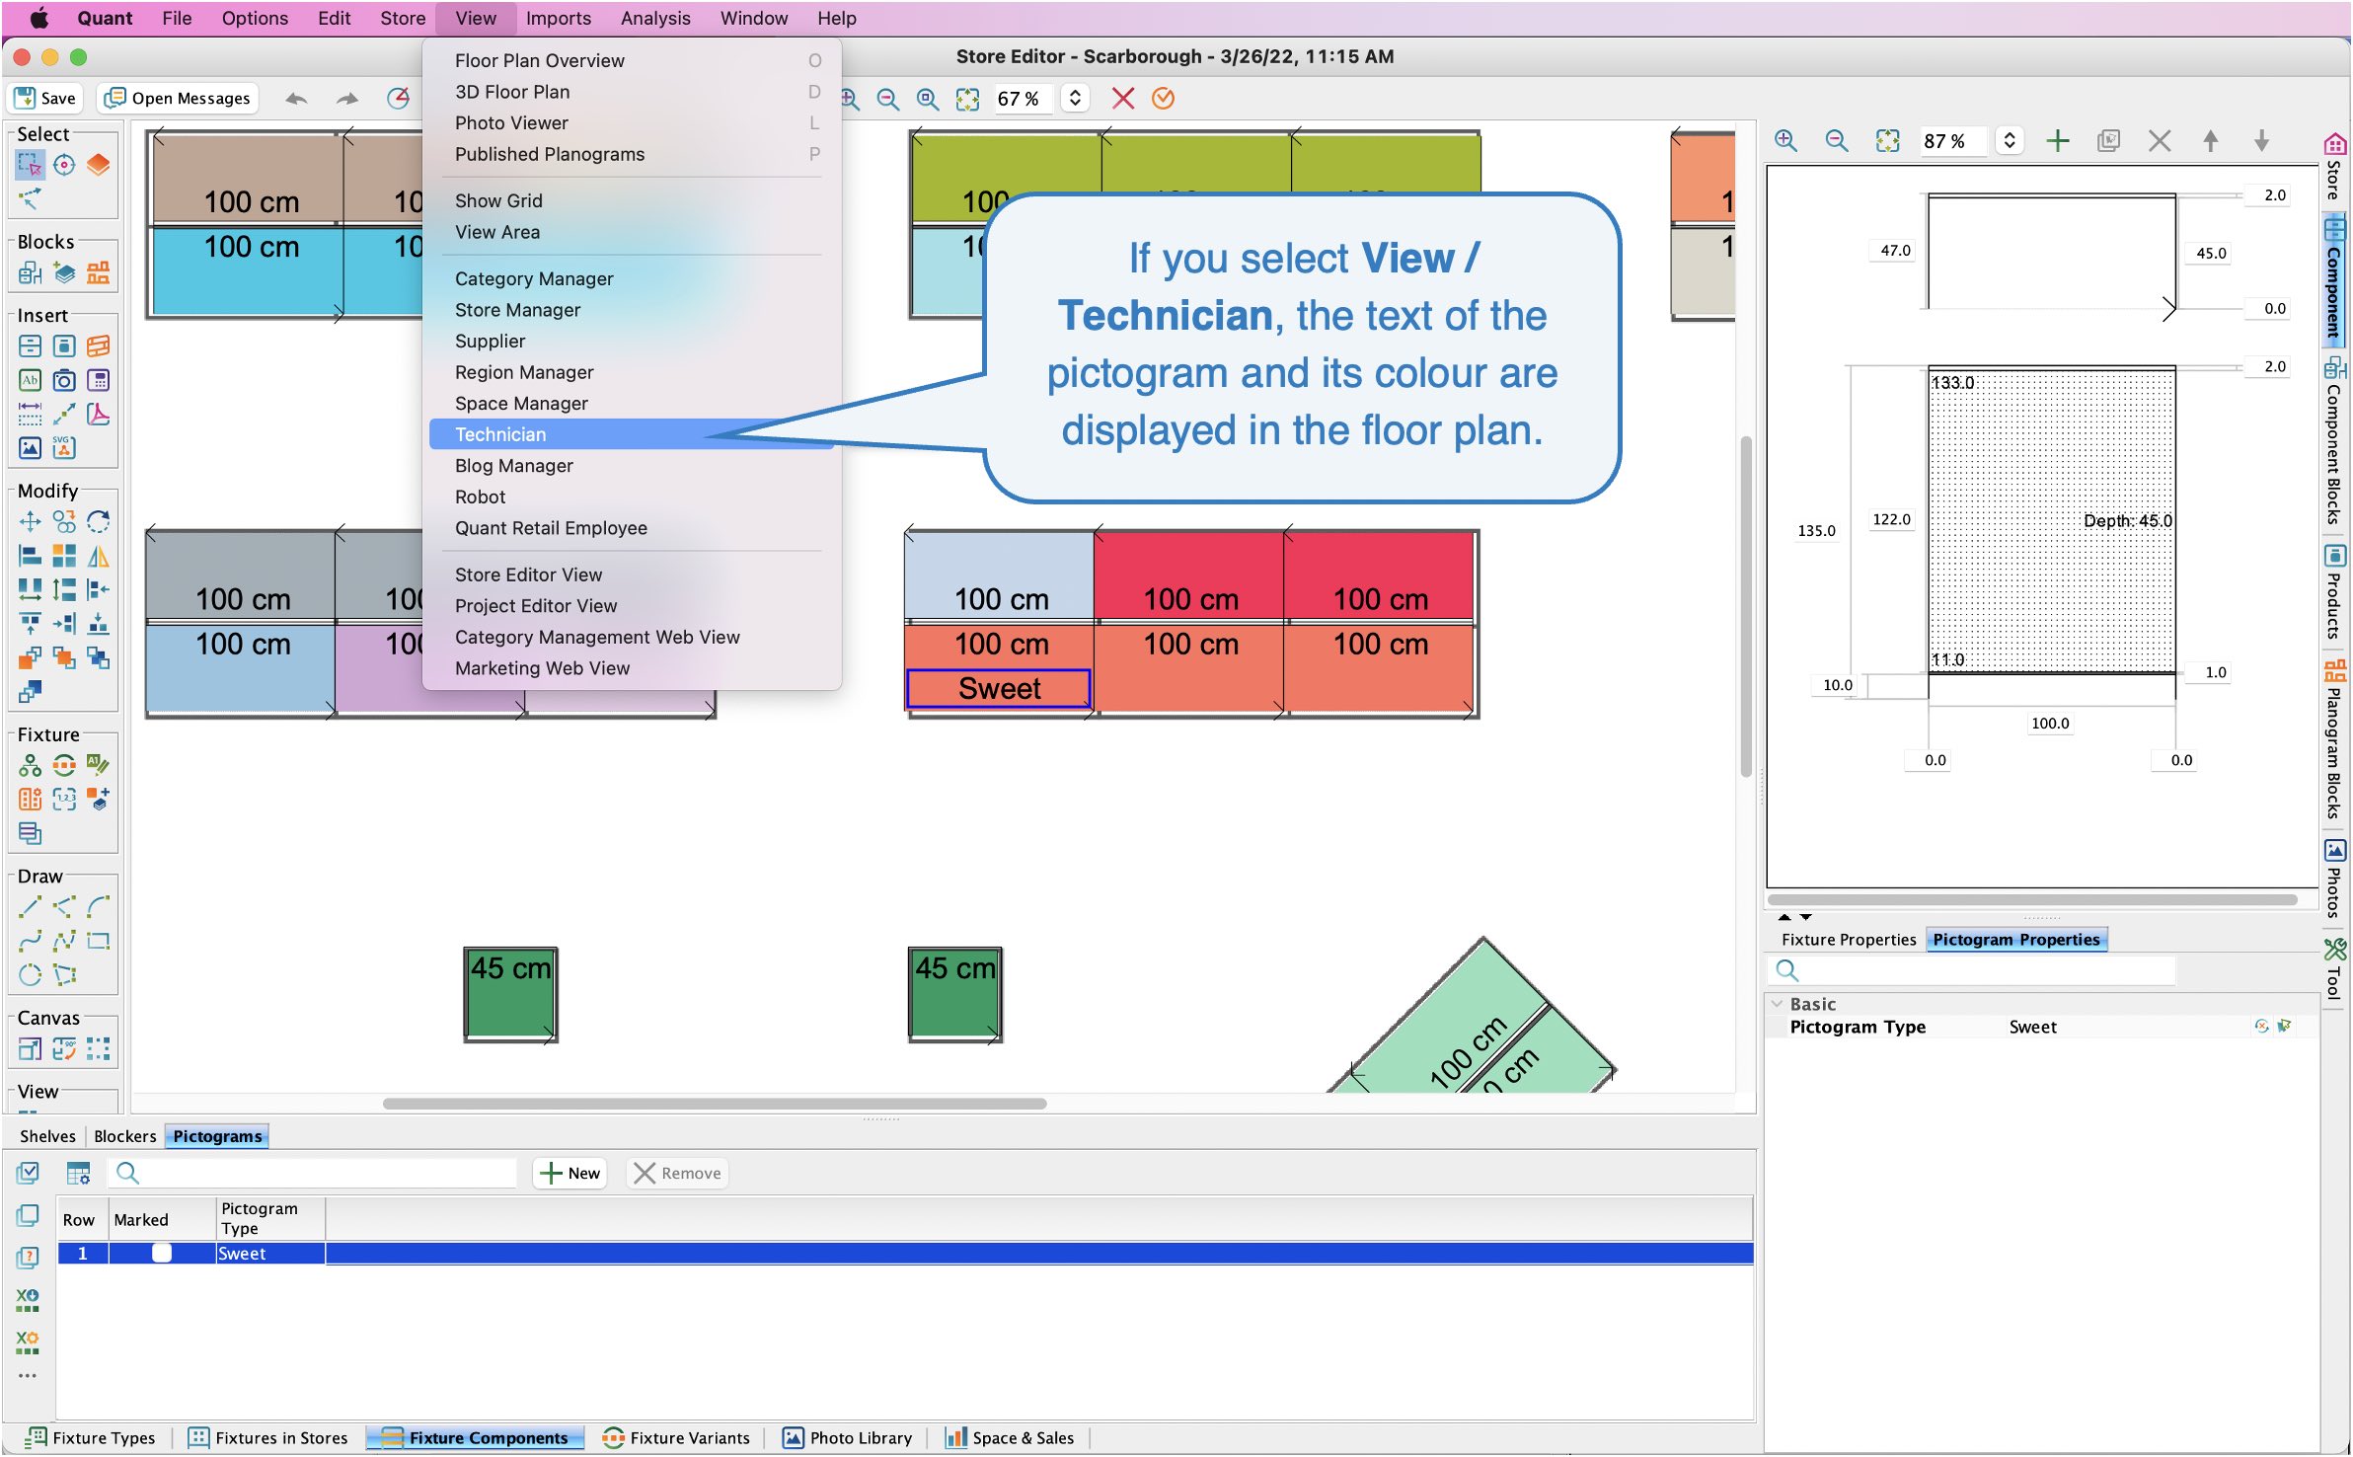
Task: Collapse the Basic properties section
Action: click(x=1778, y=1004)
